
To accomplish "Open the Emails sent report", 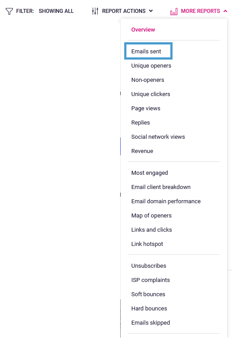I will [x=146, y=52].
